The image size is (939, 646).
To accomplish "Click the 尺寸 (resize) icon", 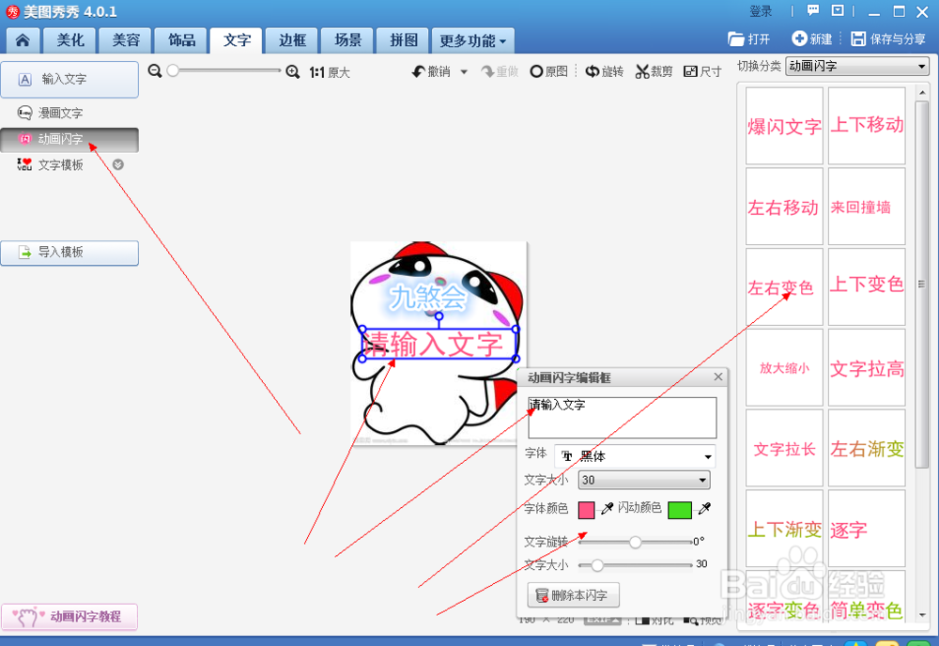I will point(701,71).
